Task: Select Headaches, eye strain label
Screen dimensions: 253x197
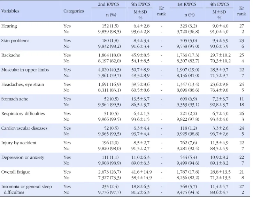Action: click(23, 84)
